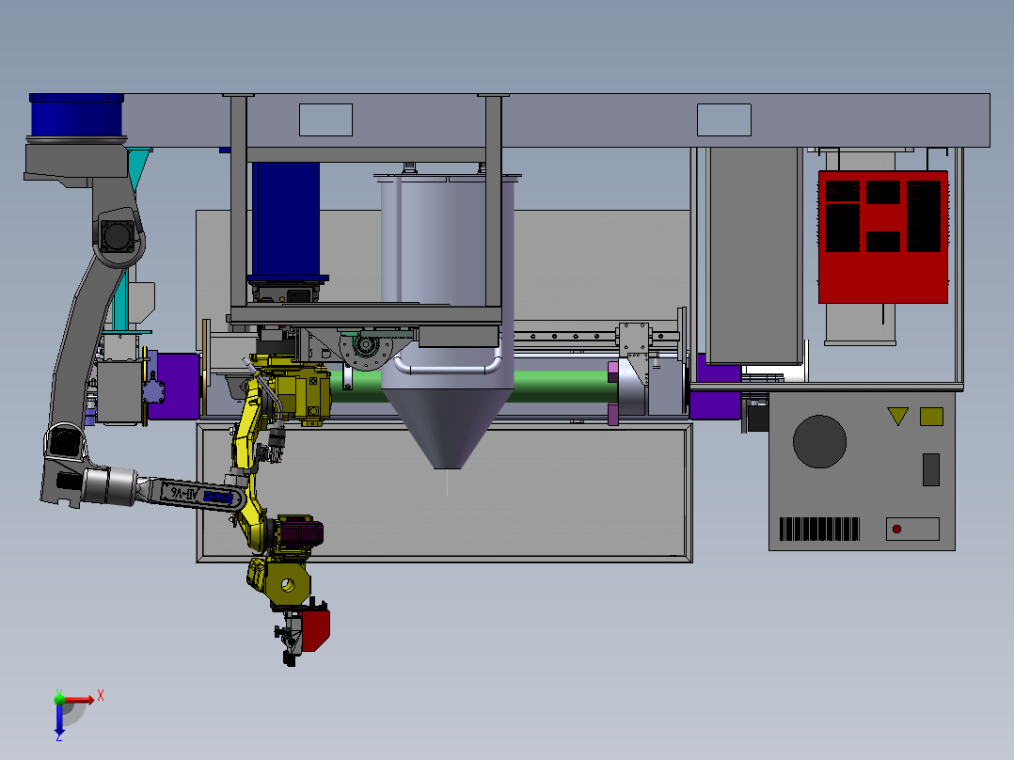Click the large dark circle on the gray cabinet

pos(819,441)
